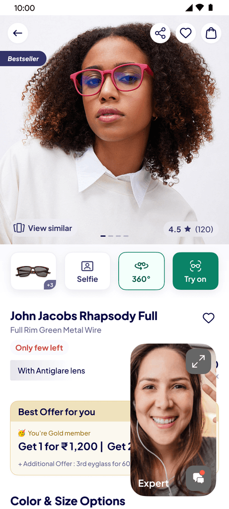
Task: Select With Antiglare lens option
Action: (x=51, y=370)
